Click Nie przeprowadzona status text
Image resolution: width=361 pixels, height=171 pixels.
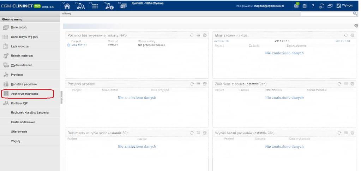(151, 45)
